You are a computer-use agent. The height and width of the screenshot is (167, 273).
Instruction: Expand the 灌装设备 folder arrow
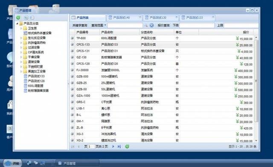click(21, 62)
